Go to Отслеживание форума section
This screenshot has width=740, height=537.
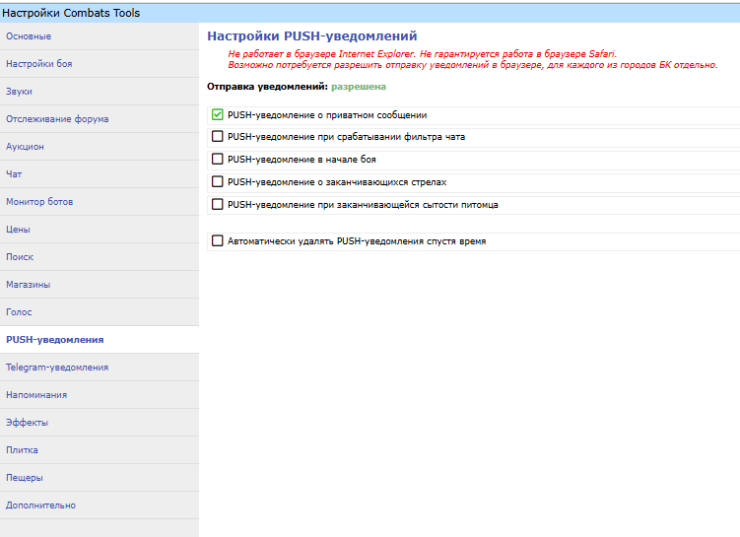(57, 119)
